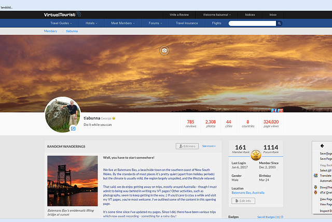
Task: Open the tiabunna breadcrumb link
Action: pos(72,31)
